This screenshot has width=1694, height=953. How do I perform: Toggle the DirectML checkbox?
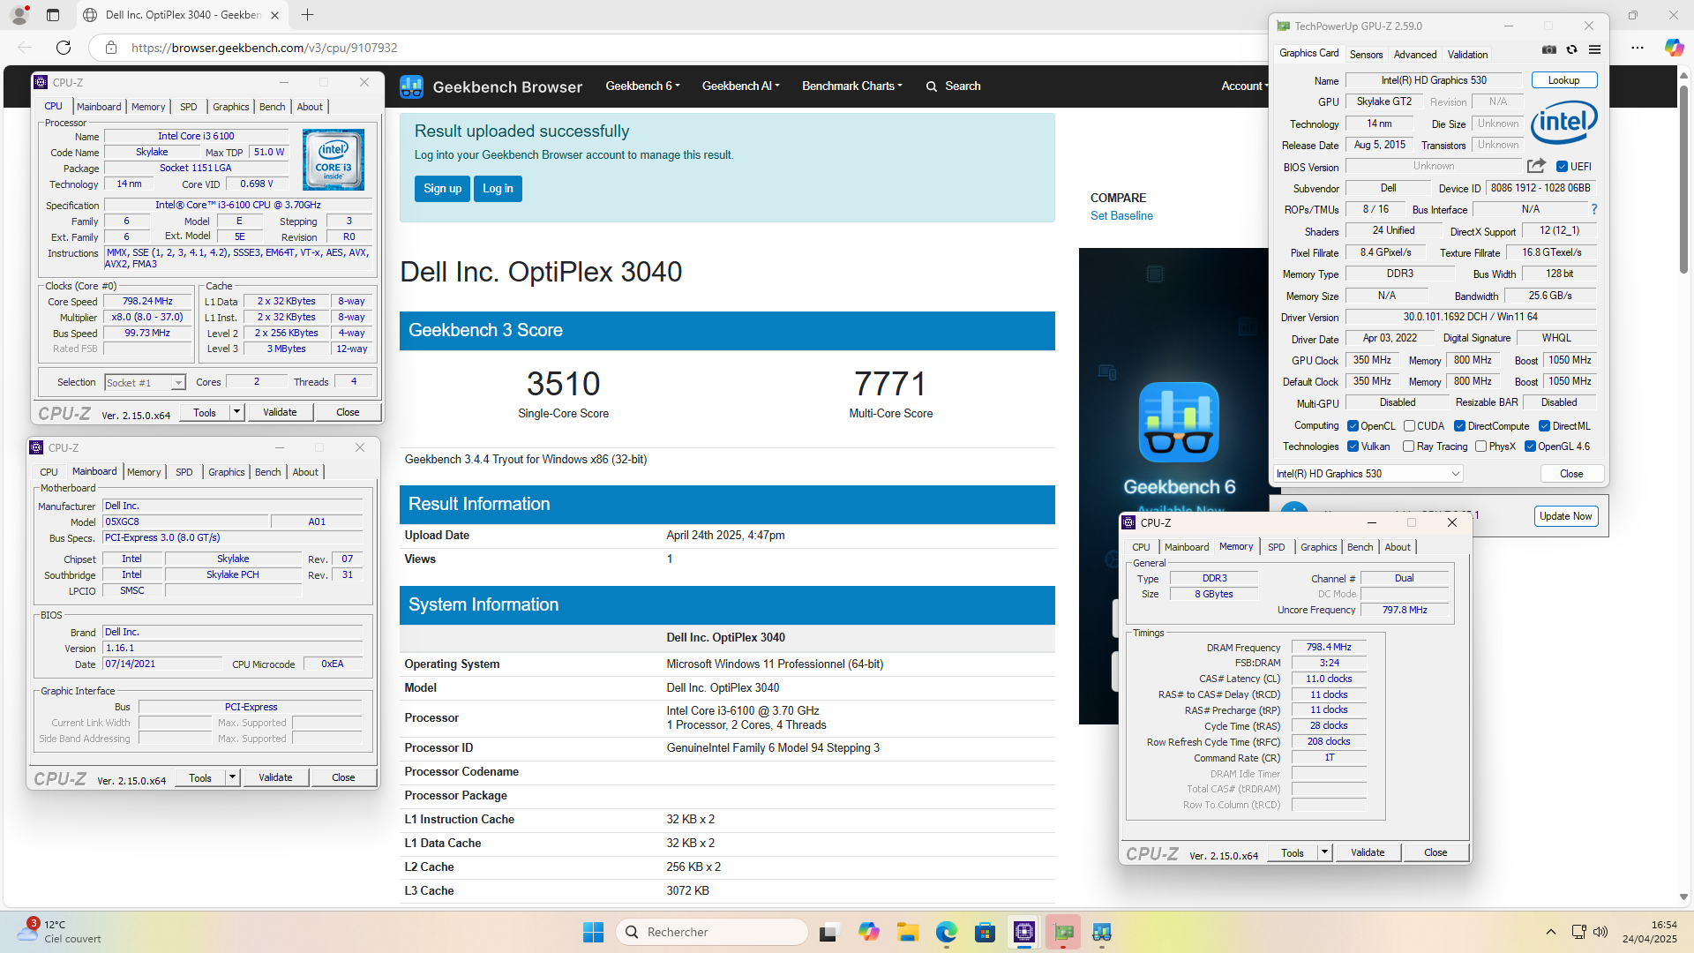click(x=1544, y=426)
